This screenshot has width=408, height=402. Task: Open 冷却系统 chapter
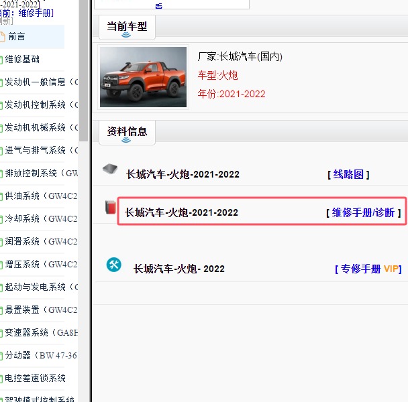tap(41, 218)
